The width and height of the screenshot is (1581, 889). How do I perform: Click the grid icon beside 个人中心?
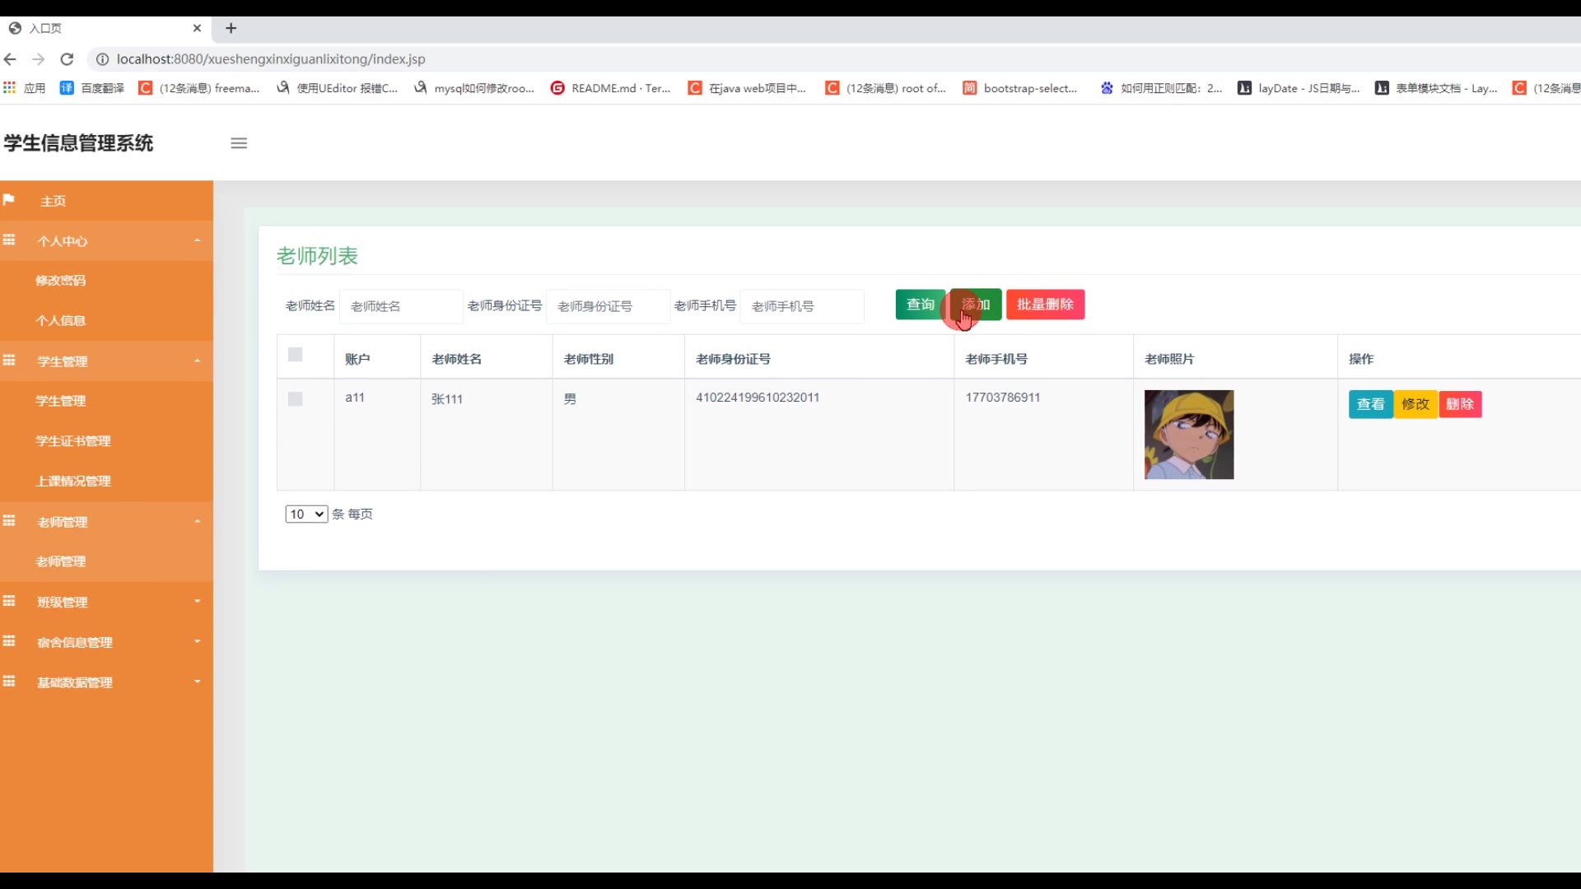click(9, 240)
